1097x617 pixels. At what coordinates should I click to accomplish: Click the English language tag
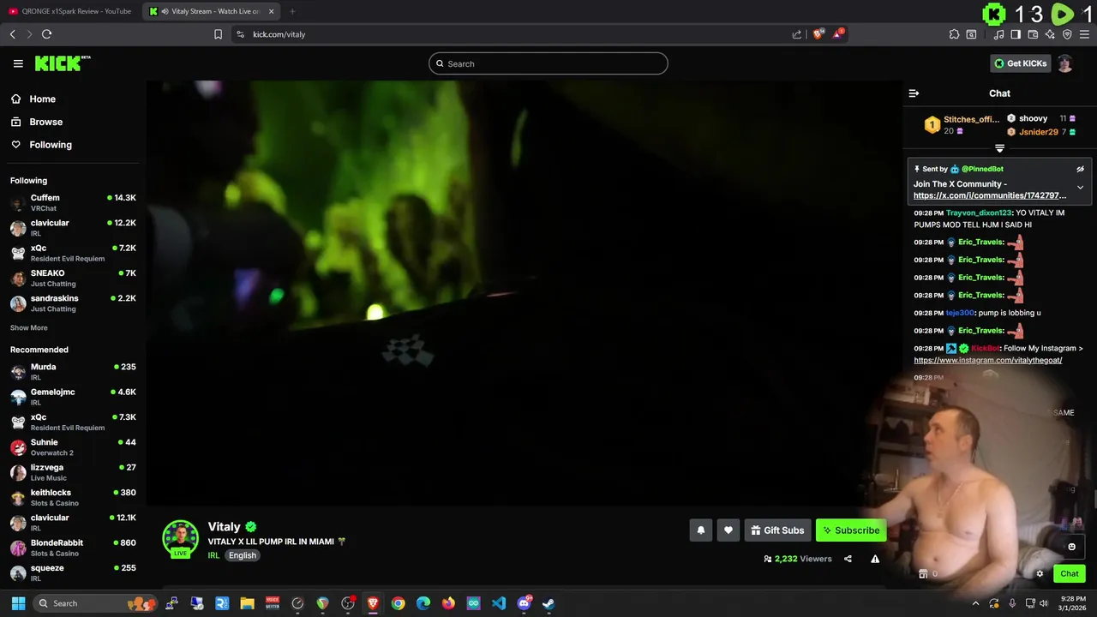[243, 555]
